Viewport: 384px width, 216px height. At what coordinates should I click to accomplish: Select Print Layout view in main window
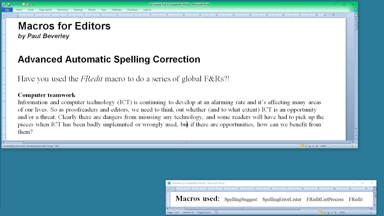(302, 146)
